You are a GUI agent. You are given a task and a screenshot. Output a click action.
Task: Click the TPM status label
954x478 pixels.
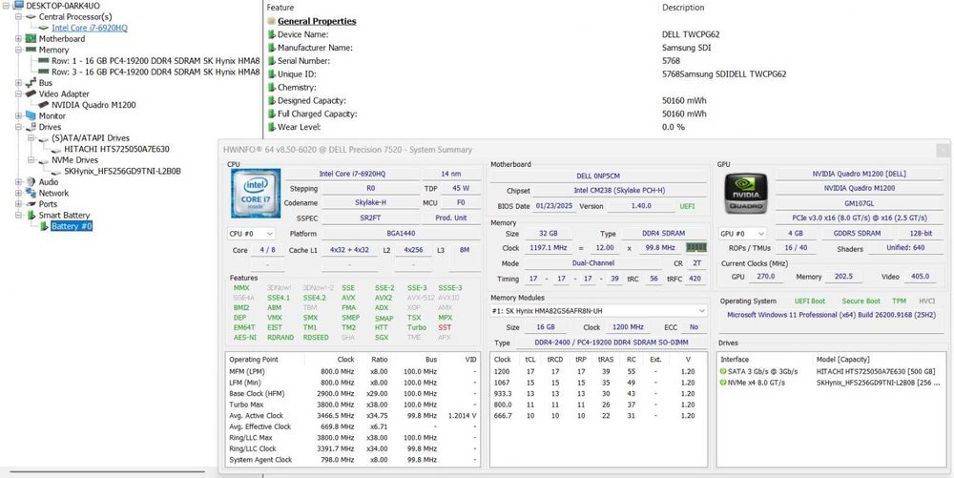point(899,301)
